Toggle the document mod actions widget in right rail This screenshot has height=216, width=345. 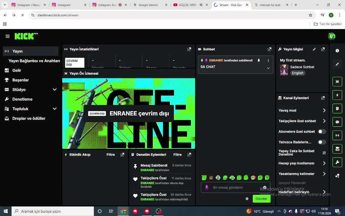(x=337, y=108)
